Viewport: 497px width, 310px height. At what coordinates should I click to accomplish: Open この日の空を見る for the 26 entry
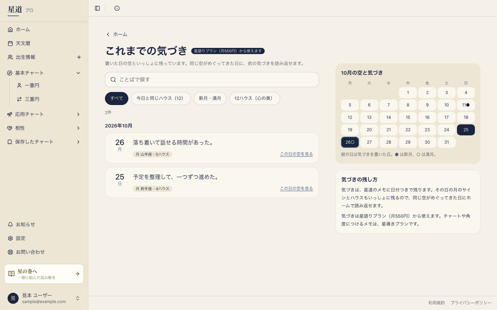[x=296, y=154]
